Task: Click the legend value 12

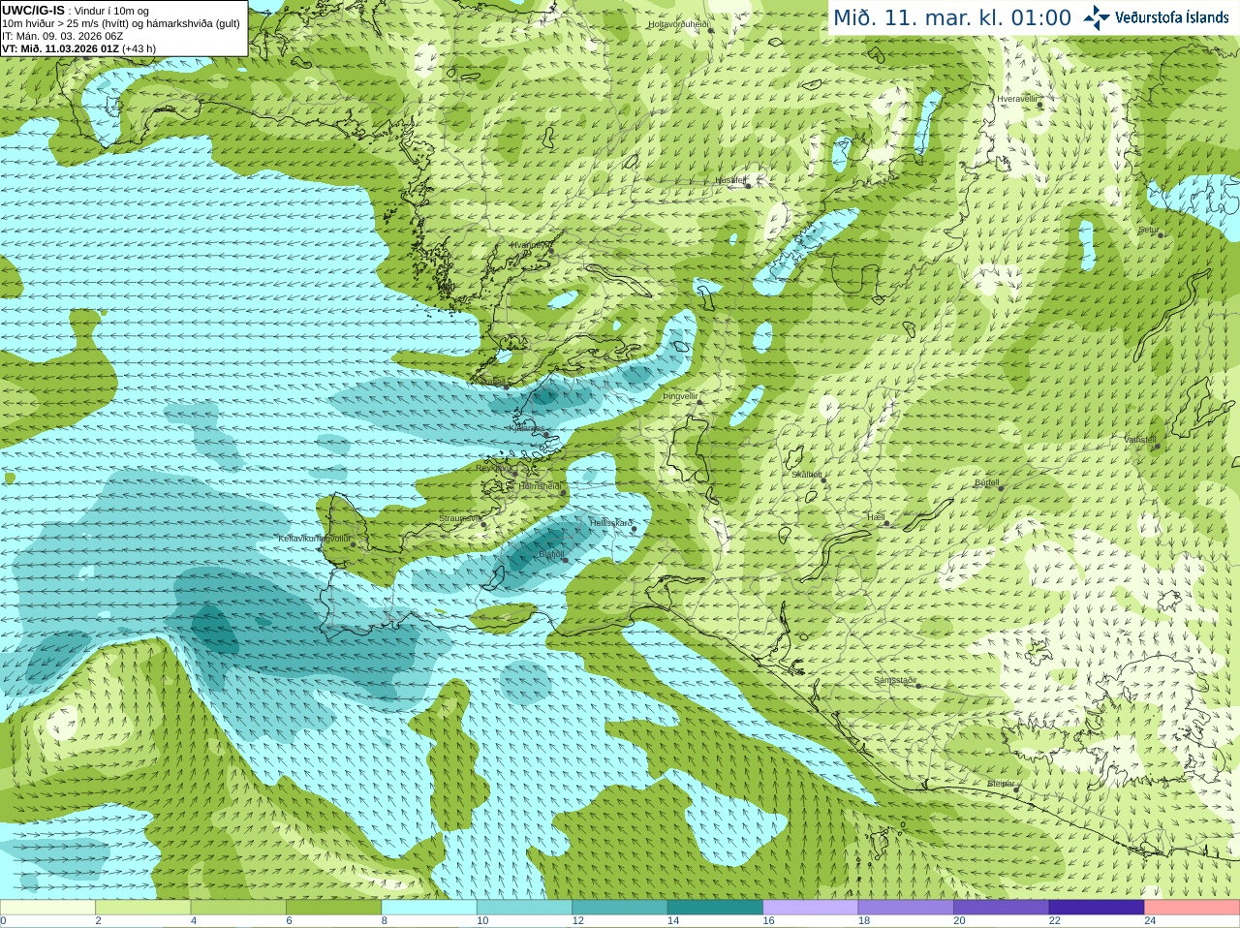Action: [x=577, y=921]
